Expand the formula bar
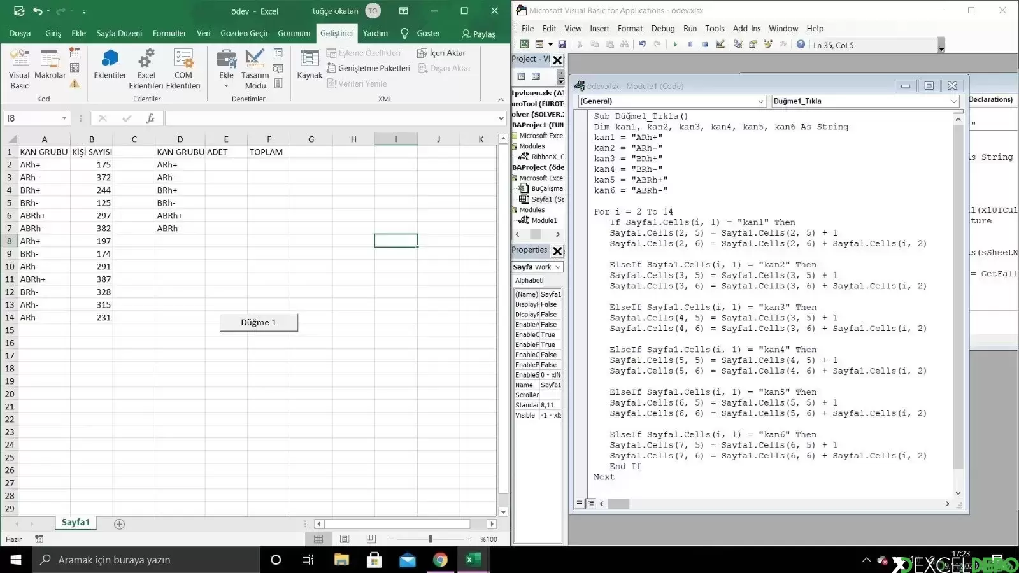 point(501,118)
